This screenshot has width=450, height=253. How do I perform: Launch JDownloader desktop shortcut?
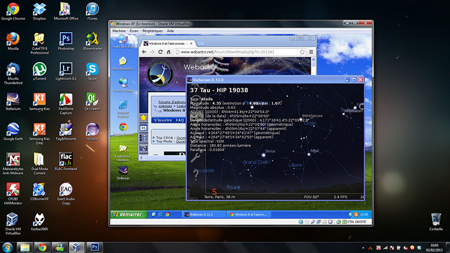pyautogui.click(x=92, y=42)
